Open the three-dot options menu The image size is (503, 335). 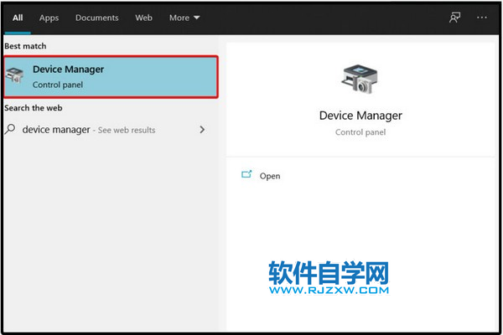pos(481,18)
